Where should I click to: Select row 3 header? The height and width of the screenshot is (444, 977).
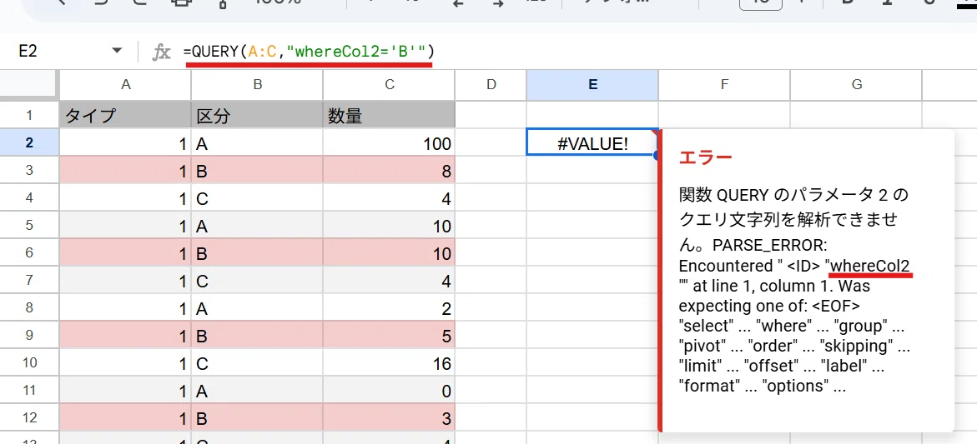tap(29, 171)
